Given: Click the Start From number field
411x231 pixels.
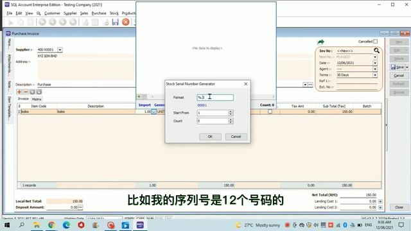Looking at the screenshot, I should tap(213, 113).
